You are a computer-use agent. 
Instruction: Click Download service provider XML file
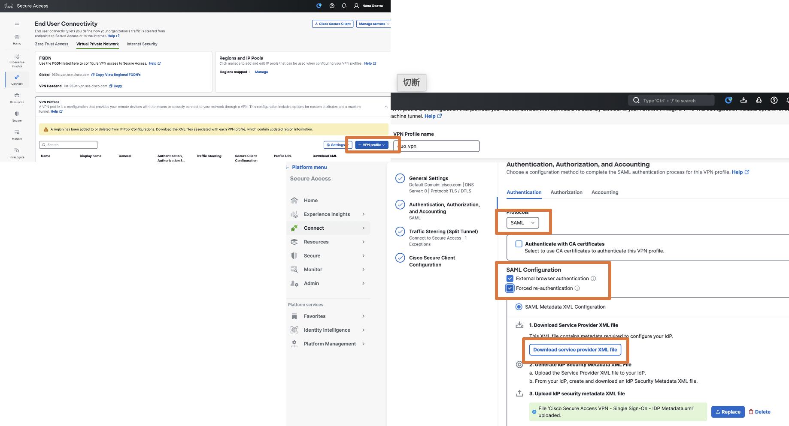point(575,350)
